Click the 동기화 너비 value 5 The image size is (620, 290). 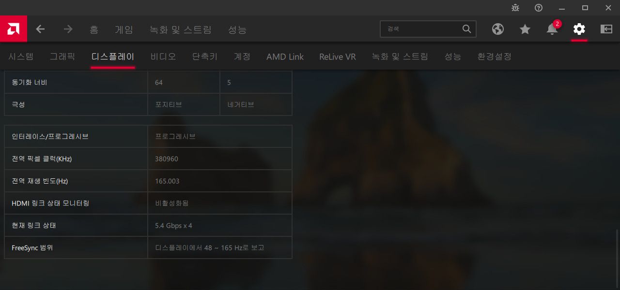pyautogui.click(x=229, y=83)
